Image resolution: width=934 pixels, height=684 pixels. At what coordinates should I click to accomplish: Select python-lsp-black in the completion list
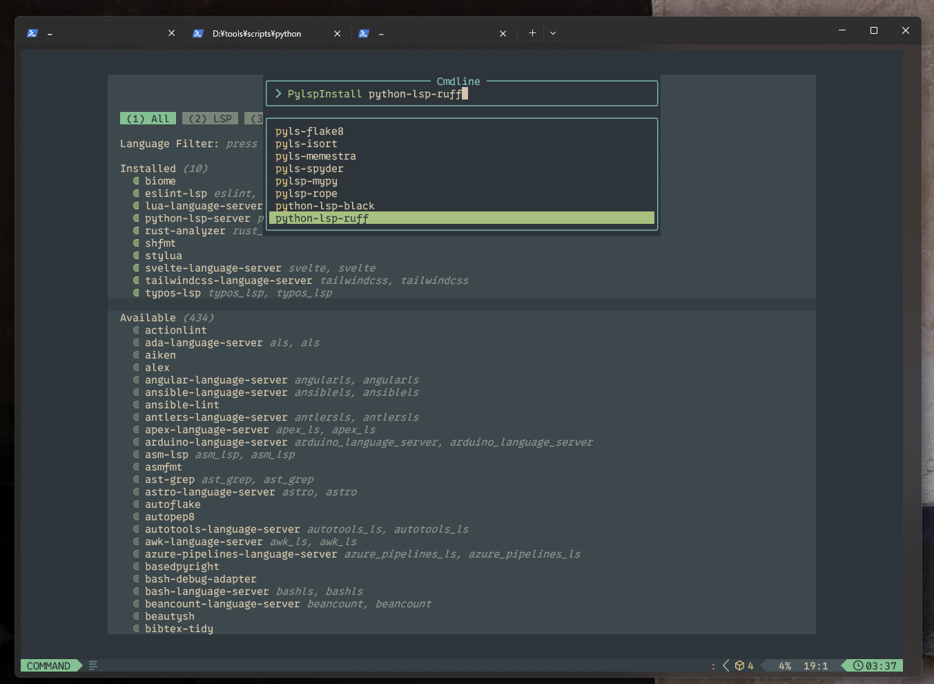[x=324, y=205]
